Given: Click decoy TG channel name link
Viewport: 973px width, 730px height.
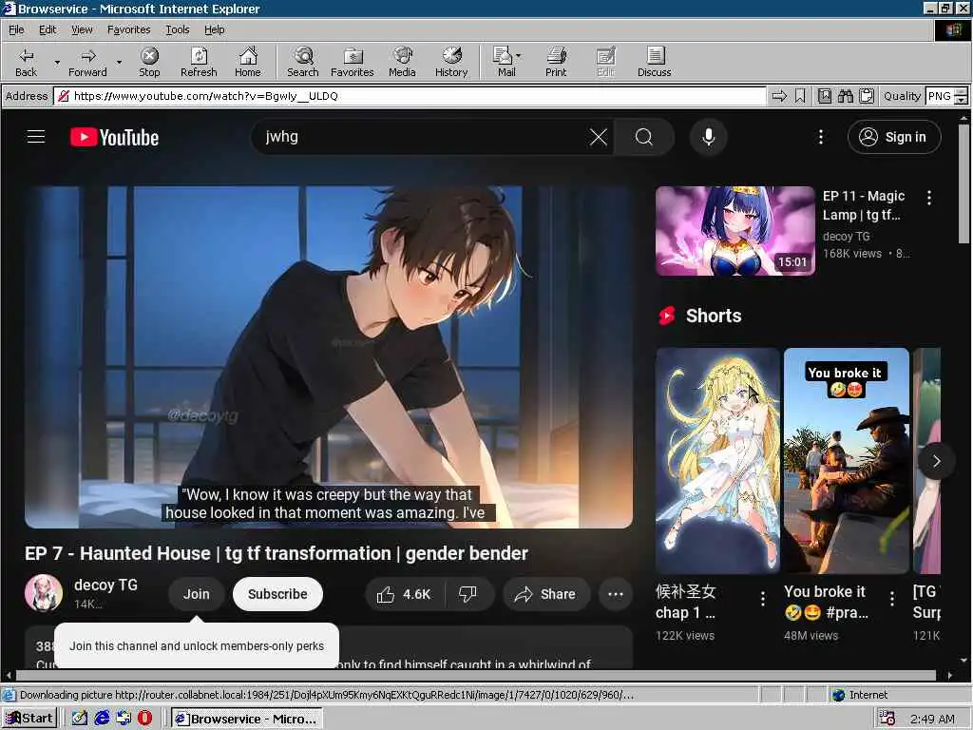Looking at the screenshot, I should (105, 585).
